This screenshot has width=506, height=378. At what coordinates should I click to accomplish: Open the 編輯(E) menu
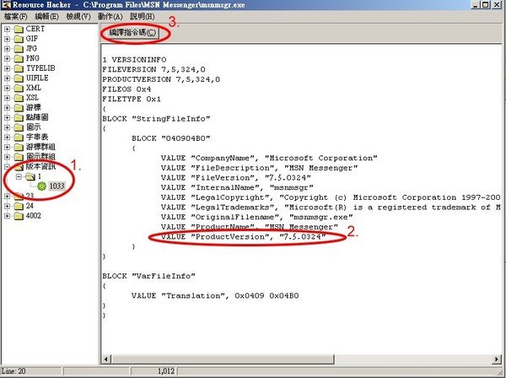pyautogui.click(x=46, y=17)
